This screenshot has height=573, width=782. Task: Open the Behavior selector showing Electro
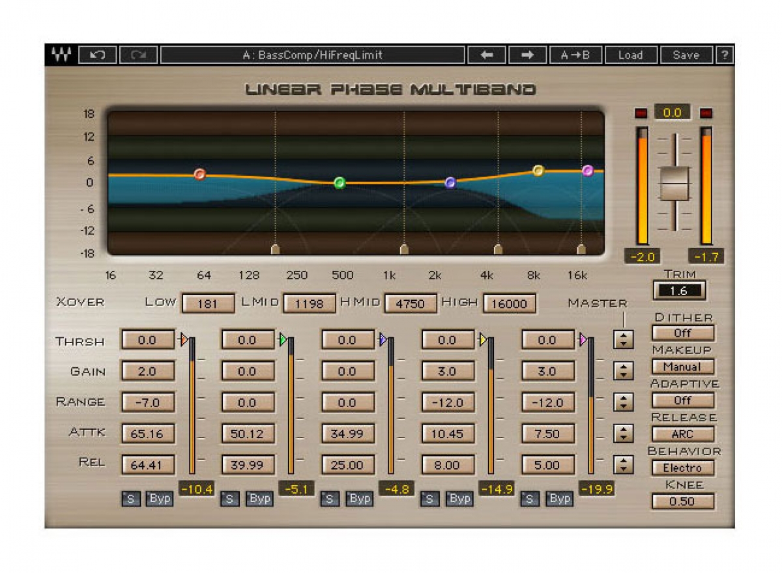coord(683,468)
